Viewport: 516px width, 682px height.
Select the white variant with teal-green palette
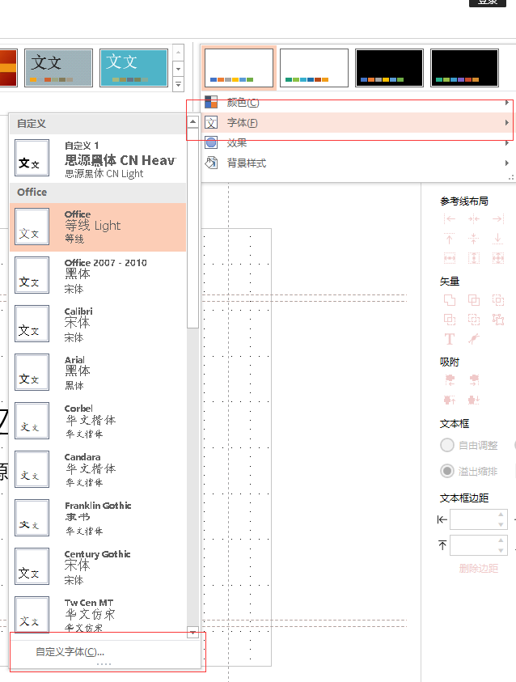tap(314, 68)
